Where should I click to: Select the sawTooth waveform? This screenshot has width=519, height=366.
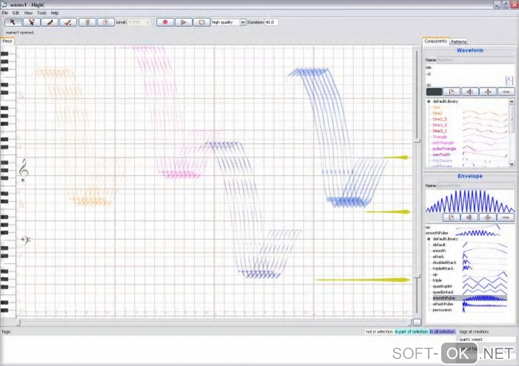441,155
